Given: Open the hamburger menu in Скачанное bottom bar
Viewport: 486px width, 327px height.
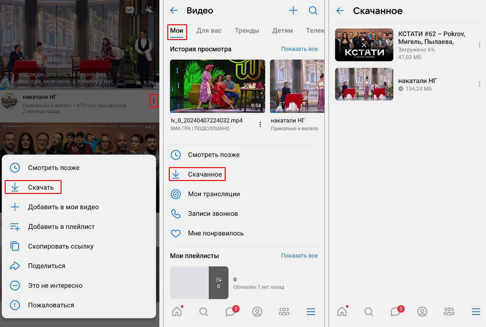Looking at the screenshot, I should [x=476, y=312].
